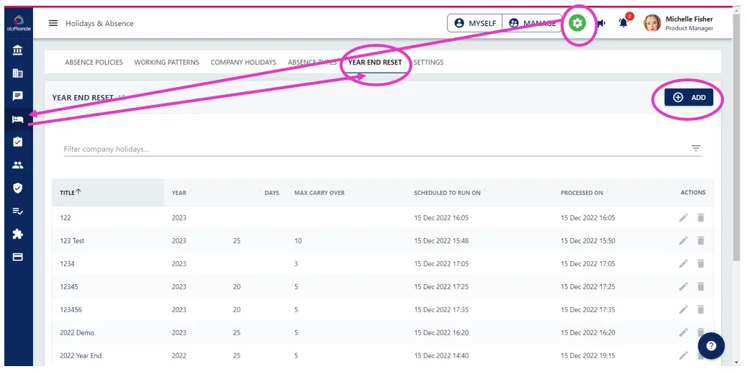
Task: Click the Michelle Fisher user name
Action: [x=689, y=19]
